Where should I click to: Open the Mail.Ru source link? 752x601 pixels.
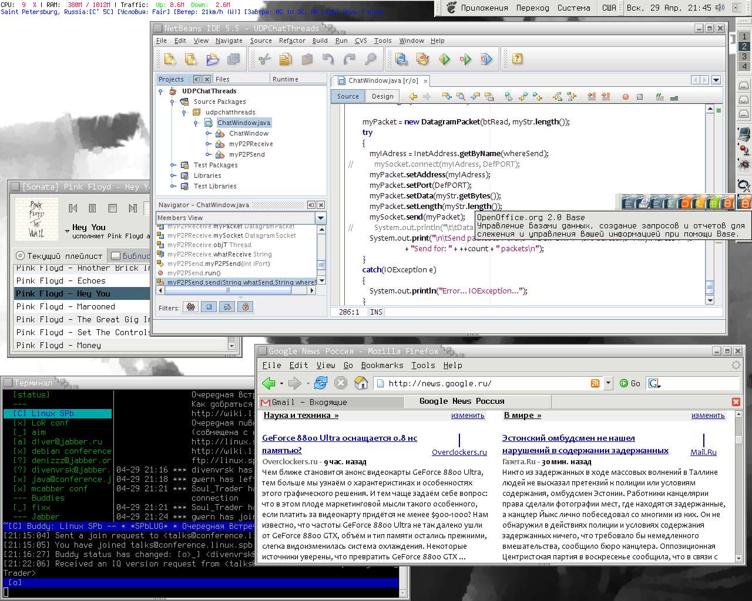(x=703, y=452)
